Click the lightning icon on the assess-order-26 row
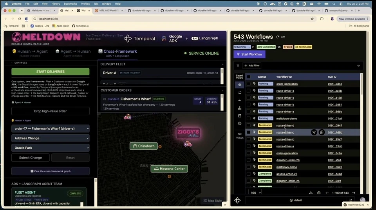The height and width of the screenshot is (210, 376). [254, 174]
